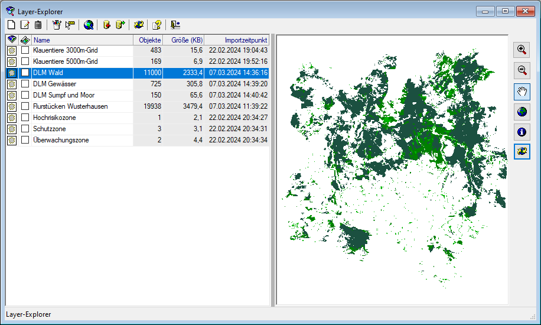This screenshot has width=541, height=325.
Task: Open help with the question mark icon
Action: (157, 25)
